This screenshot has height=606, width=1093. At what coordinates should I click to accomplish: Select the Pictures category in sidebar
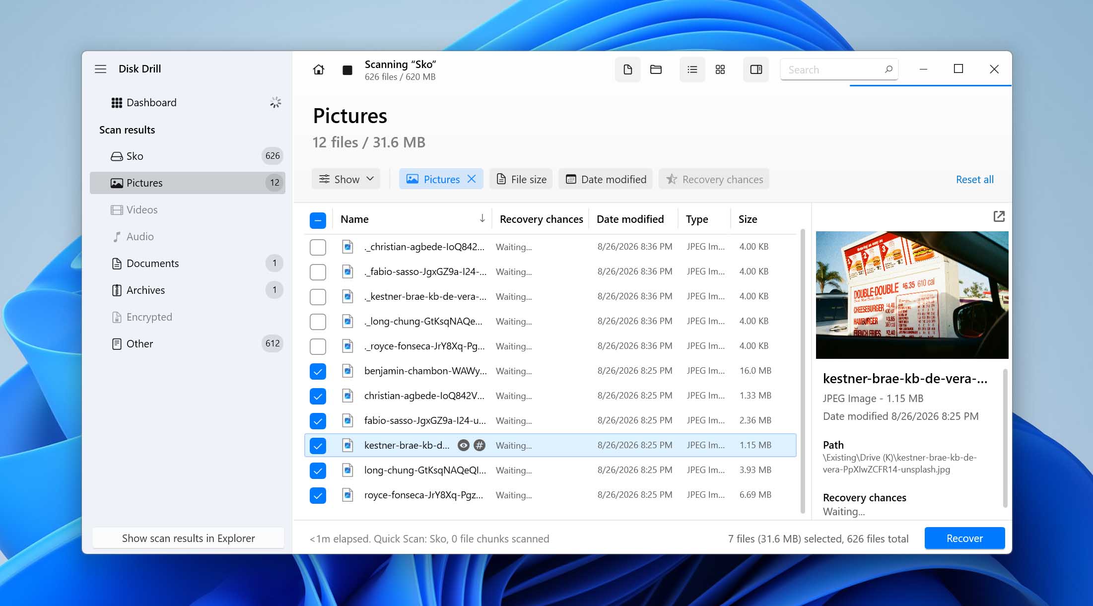tap(188, 183)
